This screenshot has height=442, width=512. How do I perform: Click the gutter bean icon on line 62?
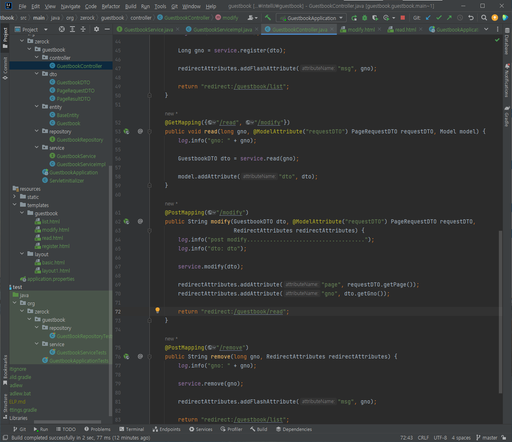[x=126, y=221]
